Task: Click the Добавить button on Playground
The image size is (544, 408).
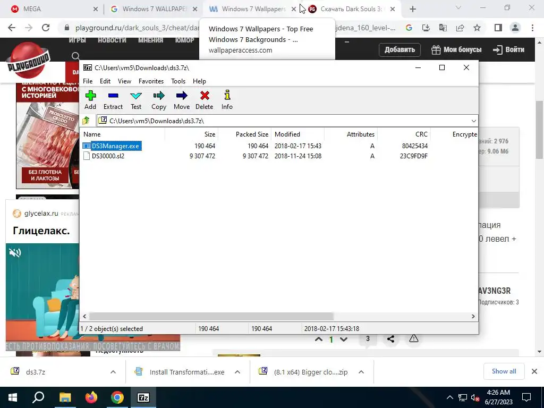Action: click(x=399, y=49)
